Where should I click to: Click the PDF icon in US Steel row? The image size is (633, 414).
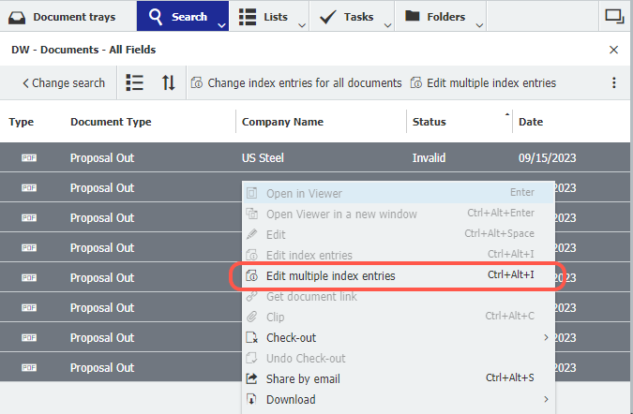[x=29, y=158]
